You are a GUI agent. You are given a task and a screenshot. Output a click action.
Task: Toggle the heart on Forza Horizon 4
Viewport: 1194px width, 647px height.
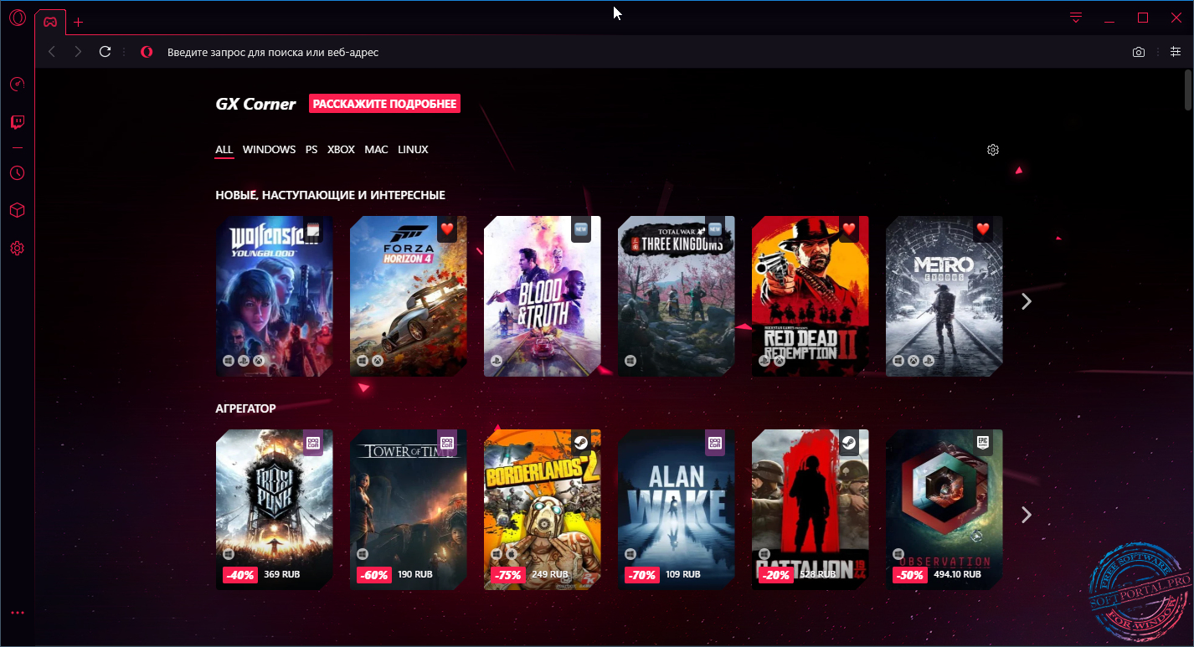click(x=447, y=229)
